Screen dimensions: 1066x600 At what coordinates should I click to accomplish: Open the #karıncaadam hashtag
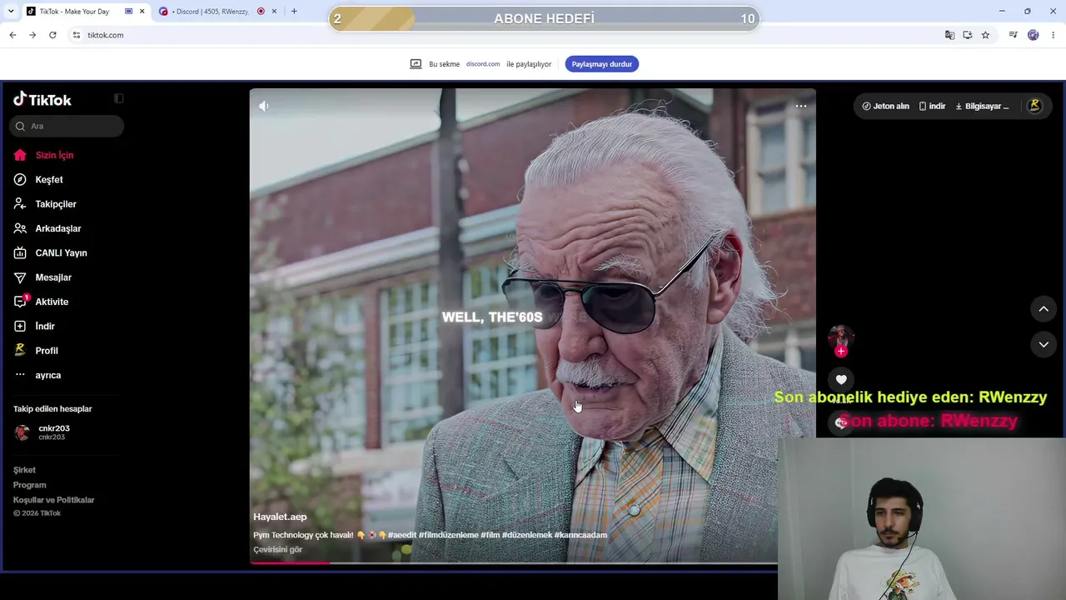(x=580, y=535)
